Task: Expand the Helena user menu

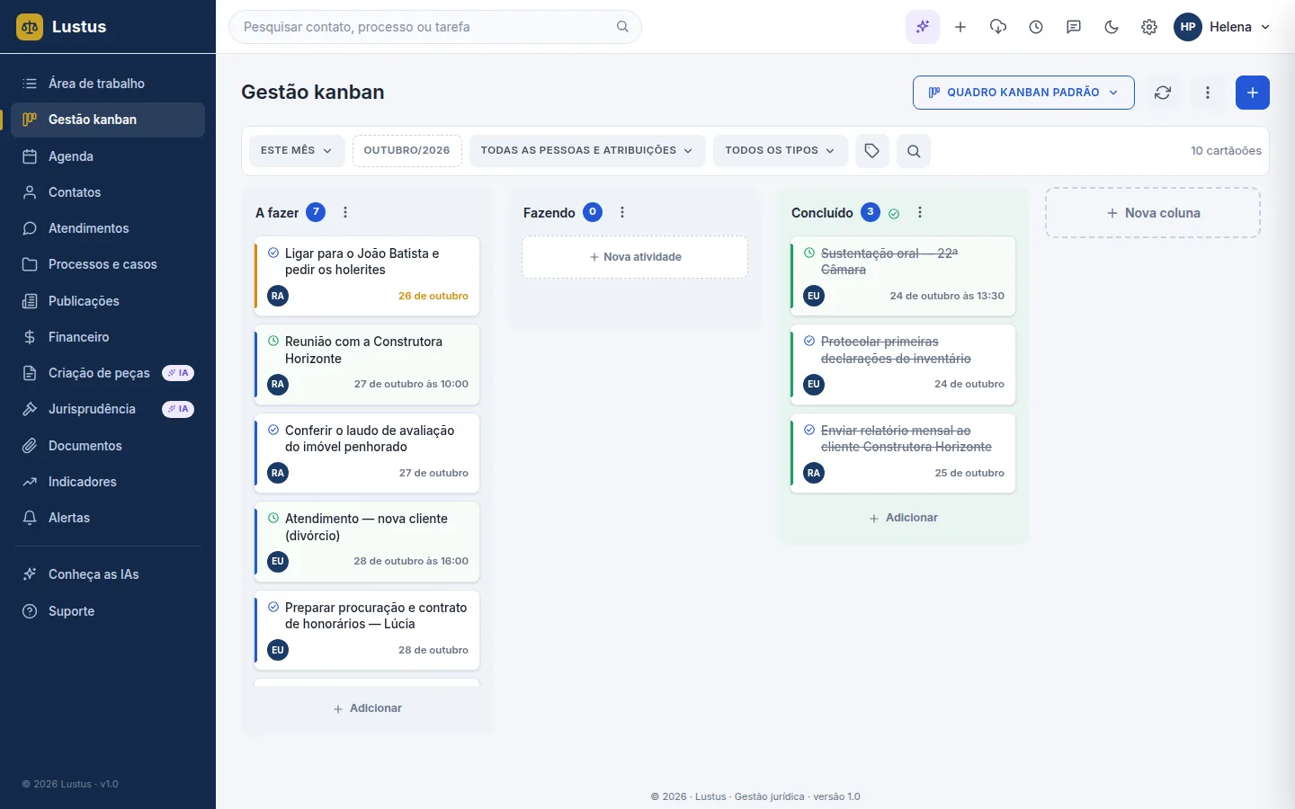Action: (x=1223, y=27)
